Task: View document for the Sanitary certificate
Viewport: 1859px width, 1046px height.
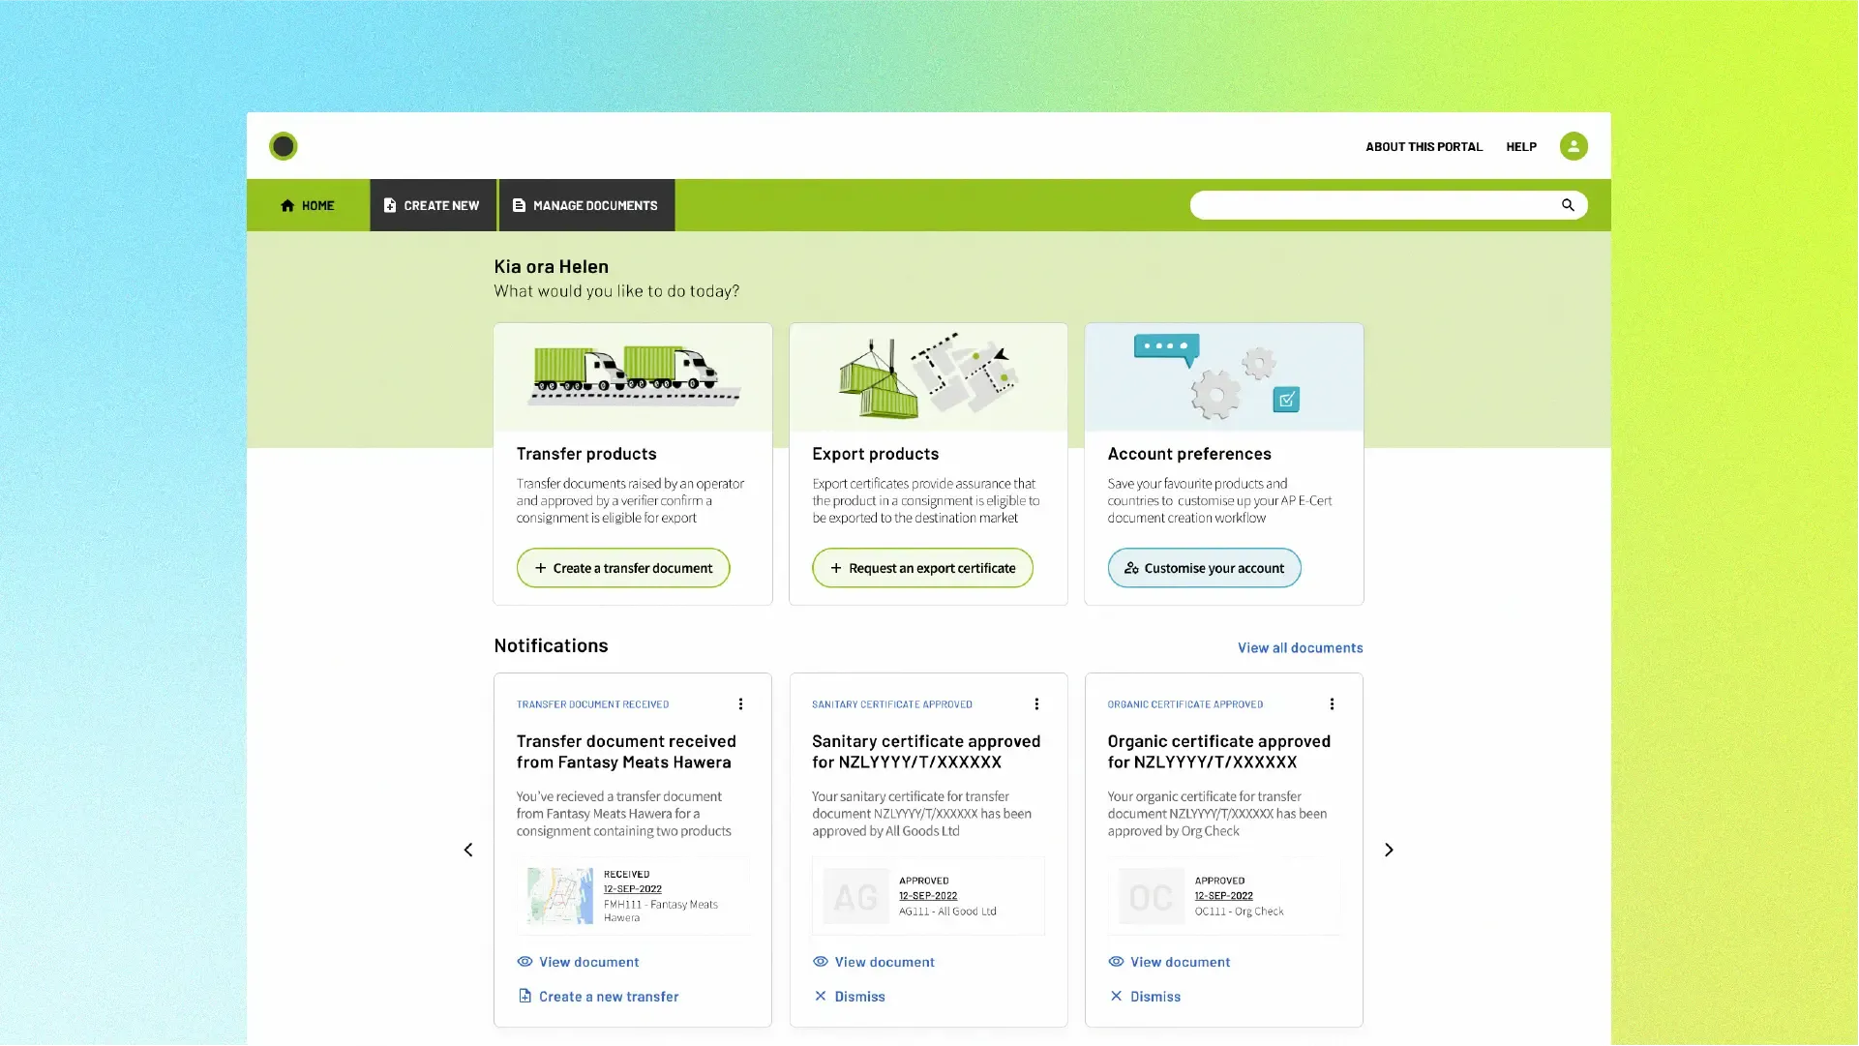Action: pos(873,962)
